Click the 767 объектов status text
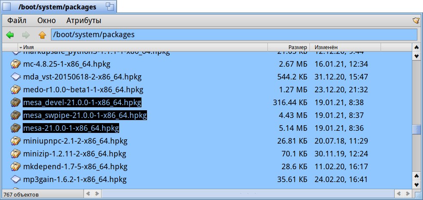Image resolution: width=423 pixels, height=200 pixels. pyautogui.click(x=21, y=194)
